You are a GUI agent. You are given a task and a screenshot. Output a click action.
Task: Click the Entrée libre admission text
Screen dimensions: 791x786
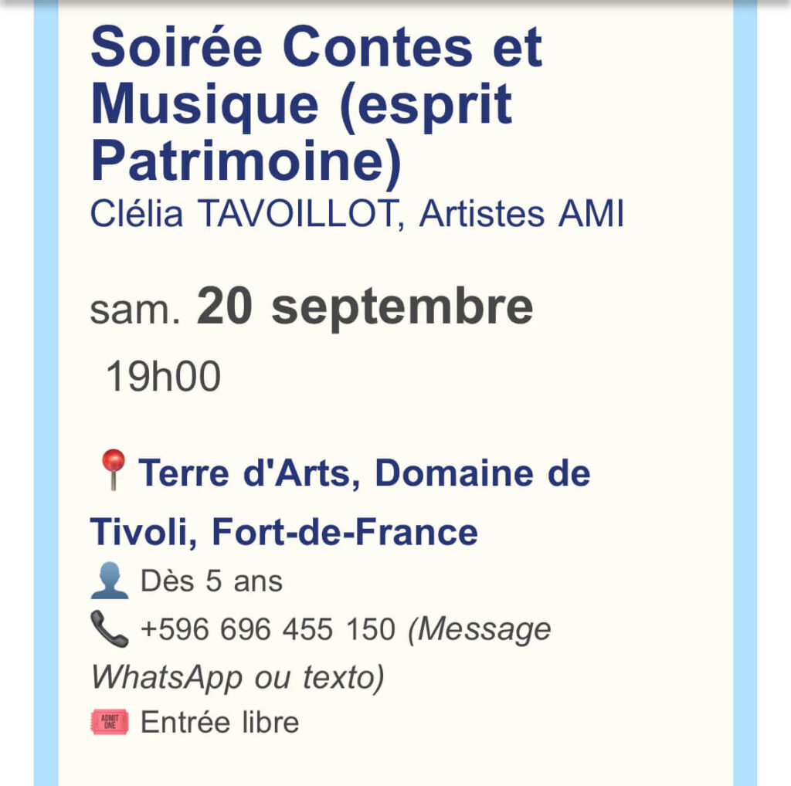[x=219, y=723]
